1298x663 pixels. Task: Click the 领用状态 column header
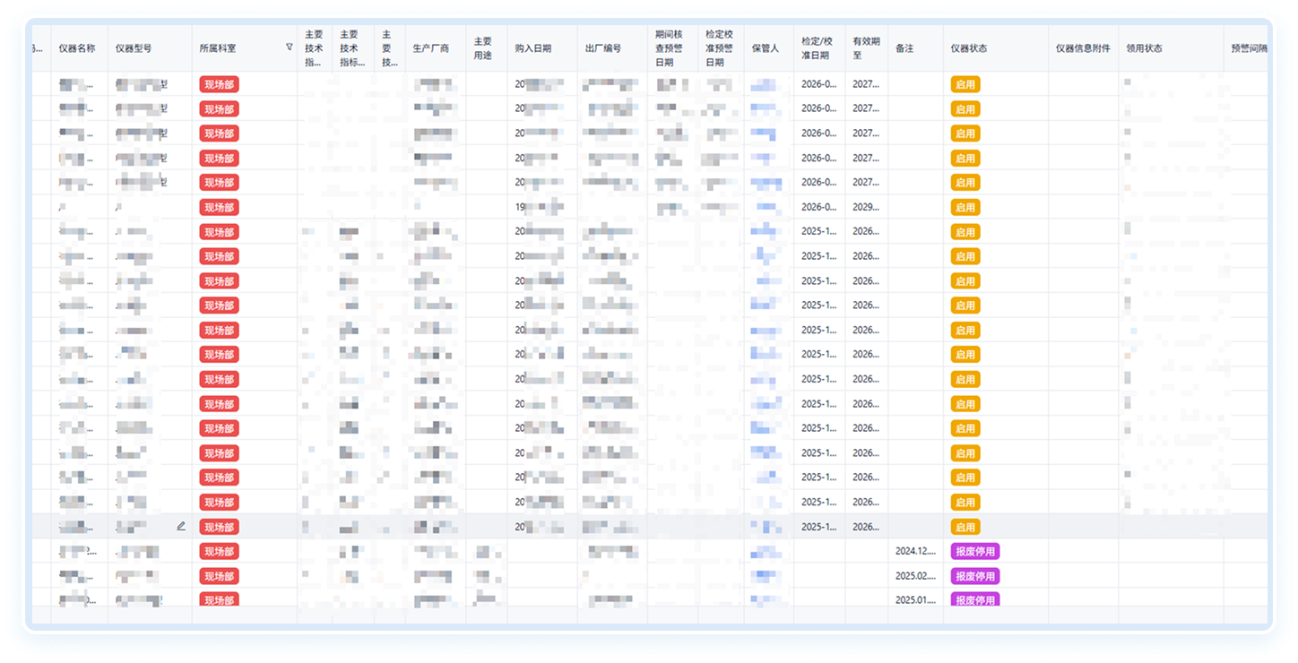click(1145, 48)
